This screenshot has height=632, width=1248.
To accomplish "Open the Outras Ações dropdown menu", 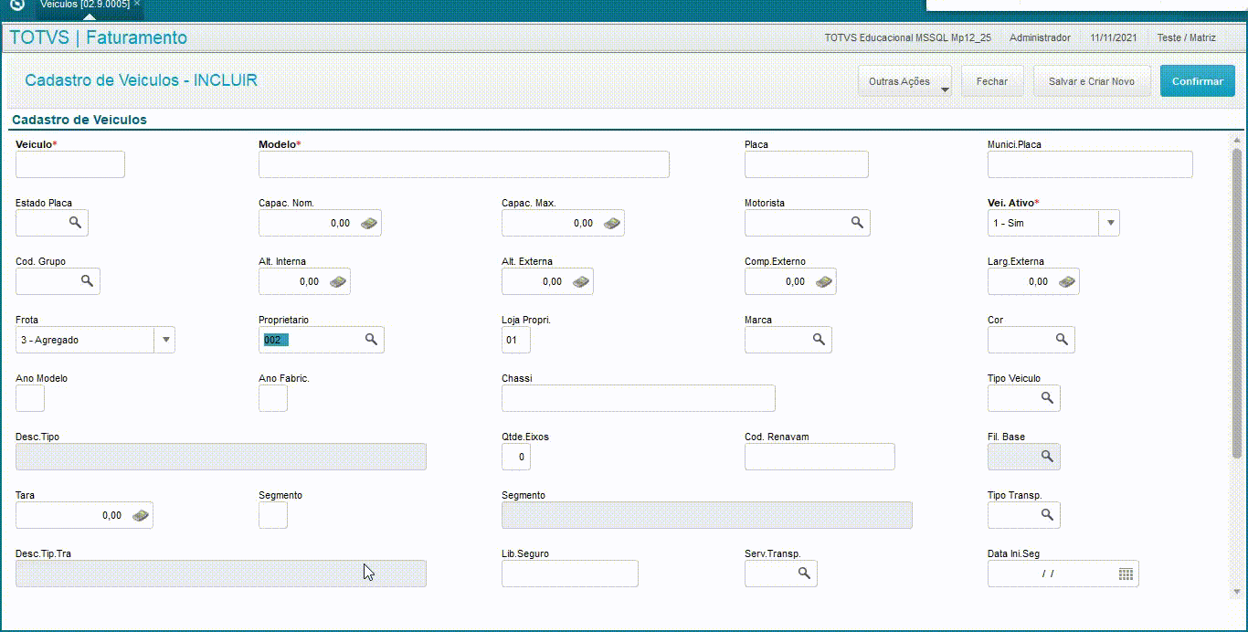I will [x=904, y=81].
